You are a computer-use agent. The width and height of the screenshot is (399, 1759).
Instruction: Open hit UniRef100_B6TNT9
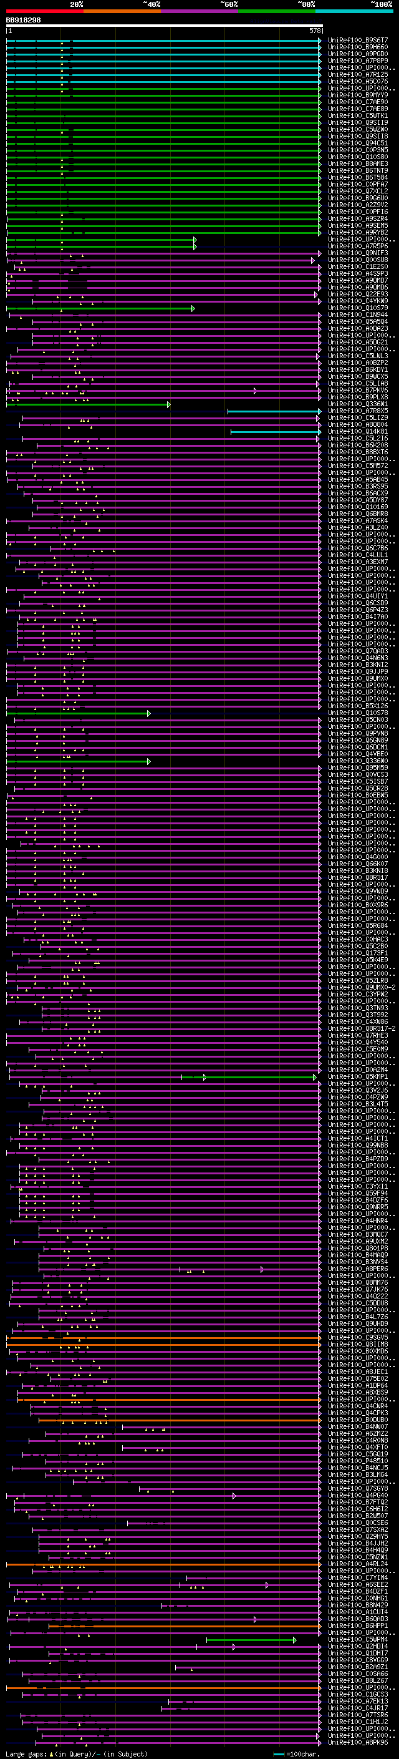(x=358, y=171)
